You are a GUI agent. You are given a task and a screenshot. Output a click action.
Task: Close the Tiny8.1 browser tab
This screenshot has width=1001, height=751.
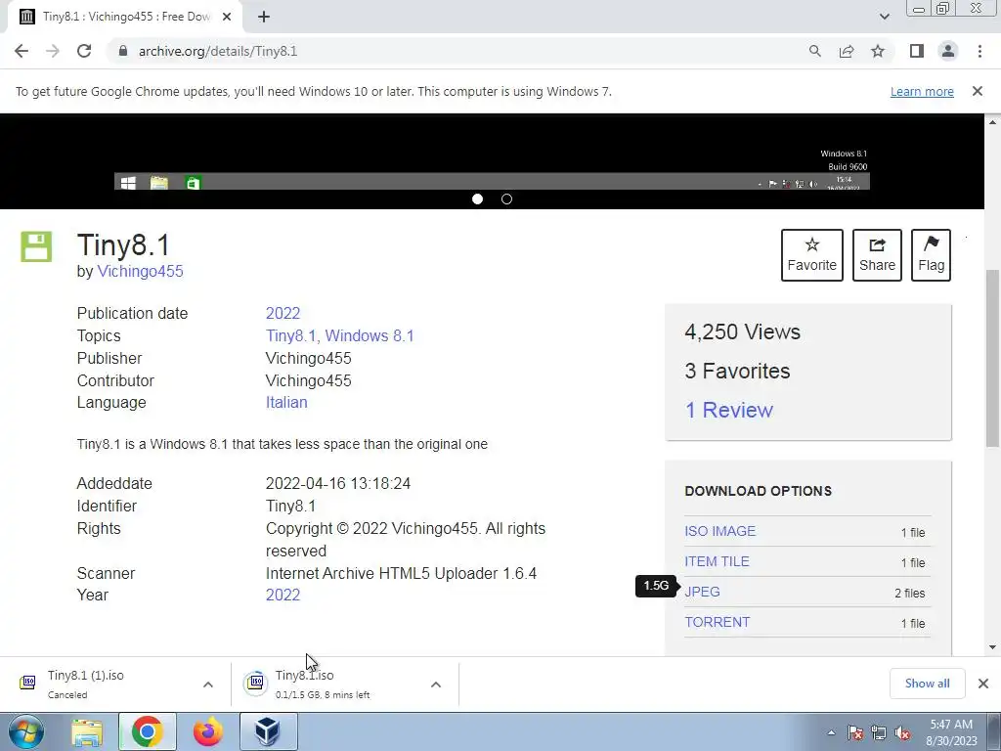[227, 18]
